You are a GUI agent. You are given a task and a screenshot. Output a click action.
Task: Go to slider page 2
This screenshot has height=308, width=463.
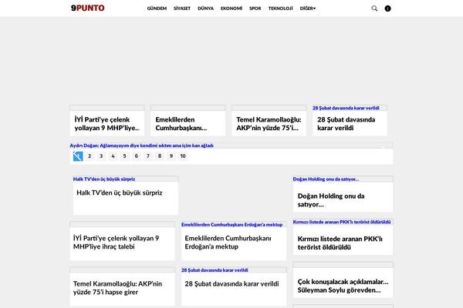[x=90, y=156]
